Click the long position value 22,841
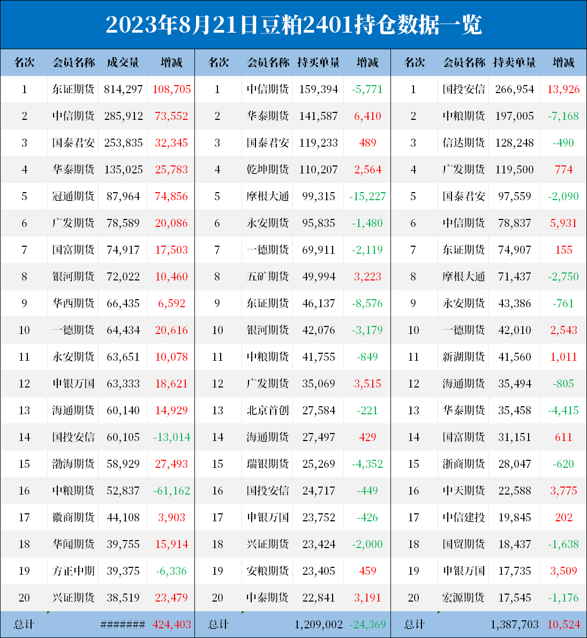The image size is (587, 638). click(319, 598)
